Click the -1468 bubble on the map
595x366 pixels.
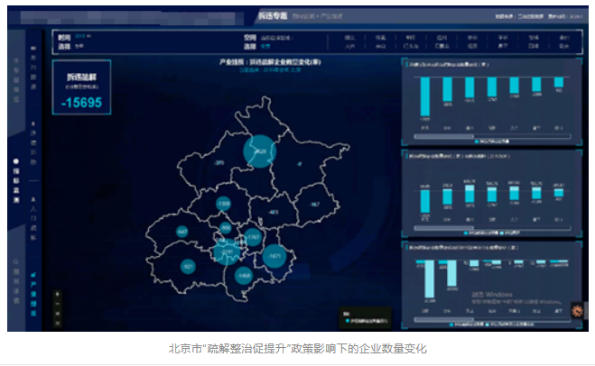tap(244, 275)
